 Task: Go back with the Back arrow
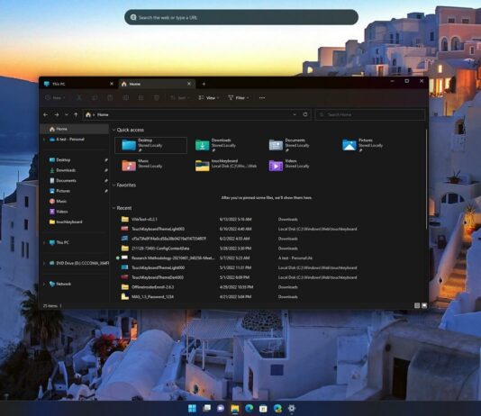(46, 114)
